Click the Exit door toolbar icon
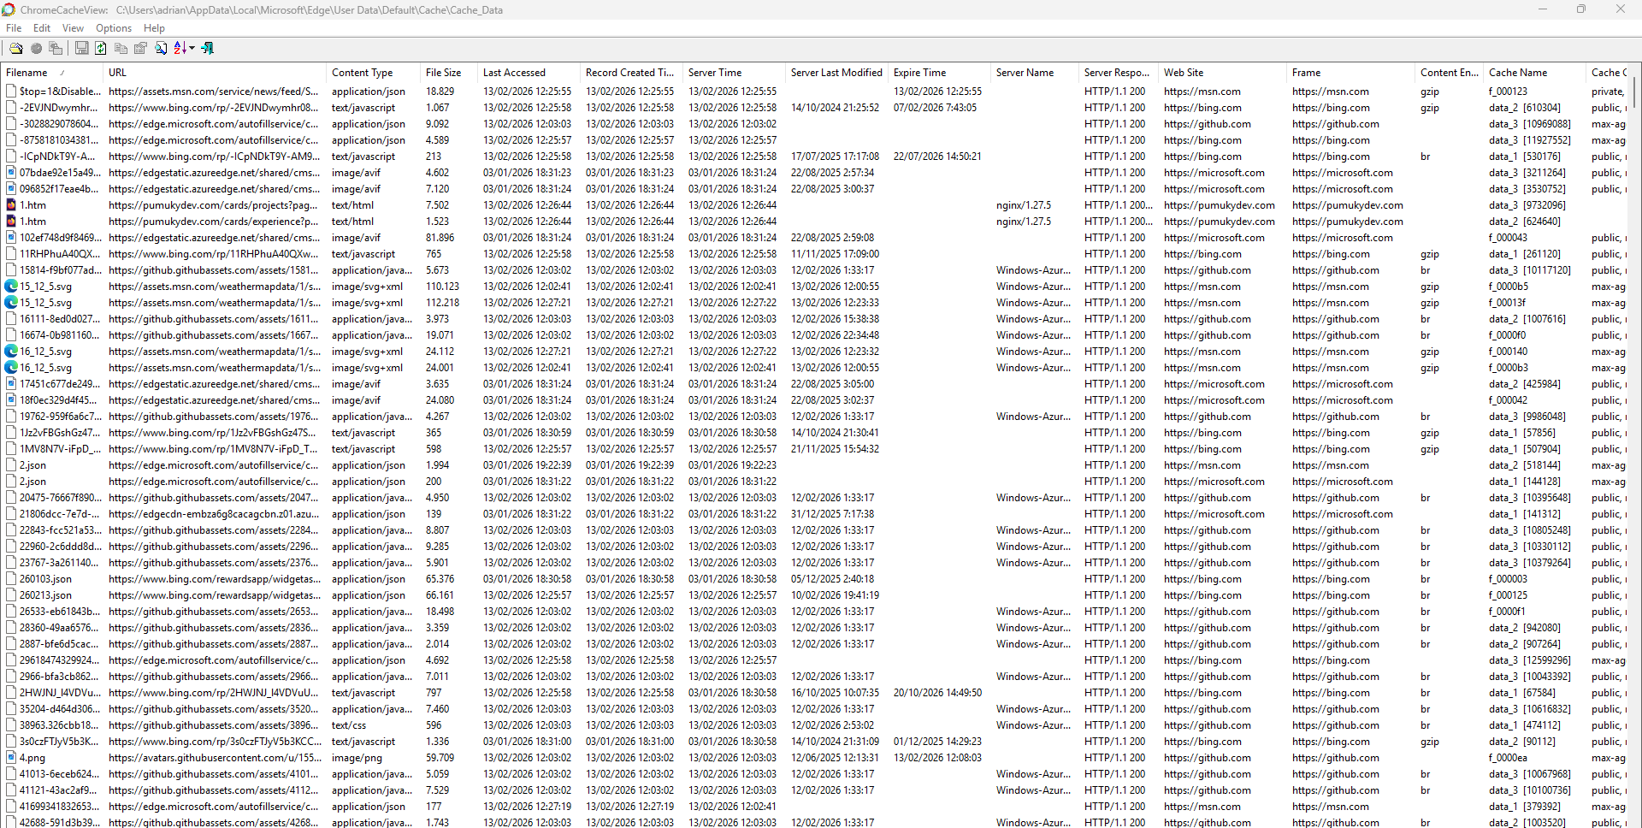Screen dimensions: 1642x828 208,49
